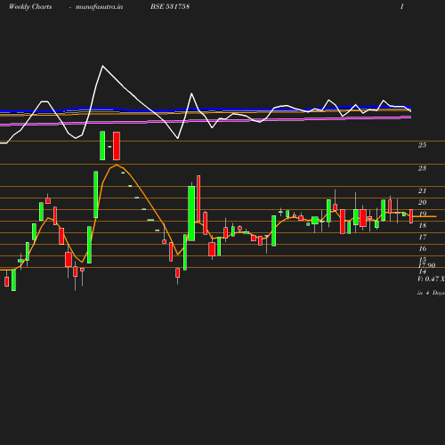This screenshot has height=445, width=445.
Task: Click the number 1 in top right
Action: pos(402,6)
